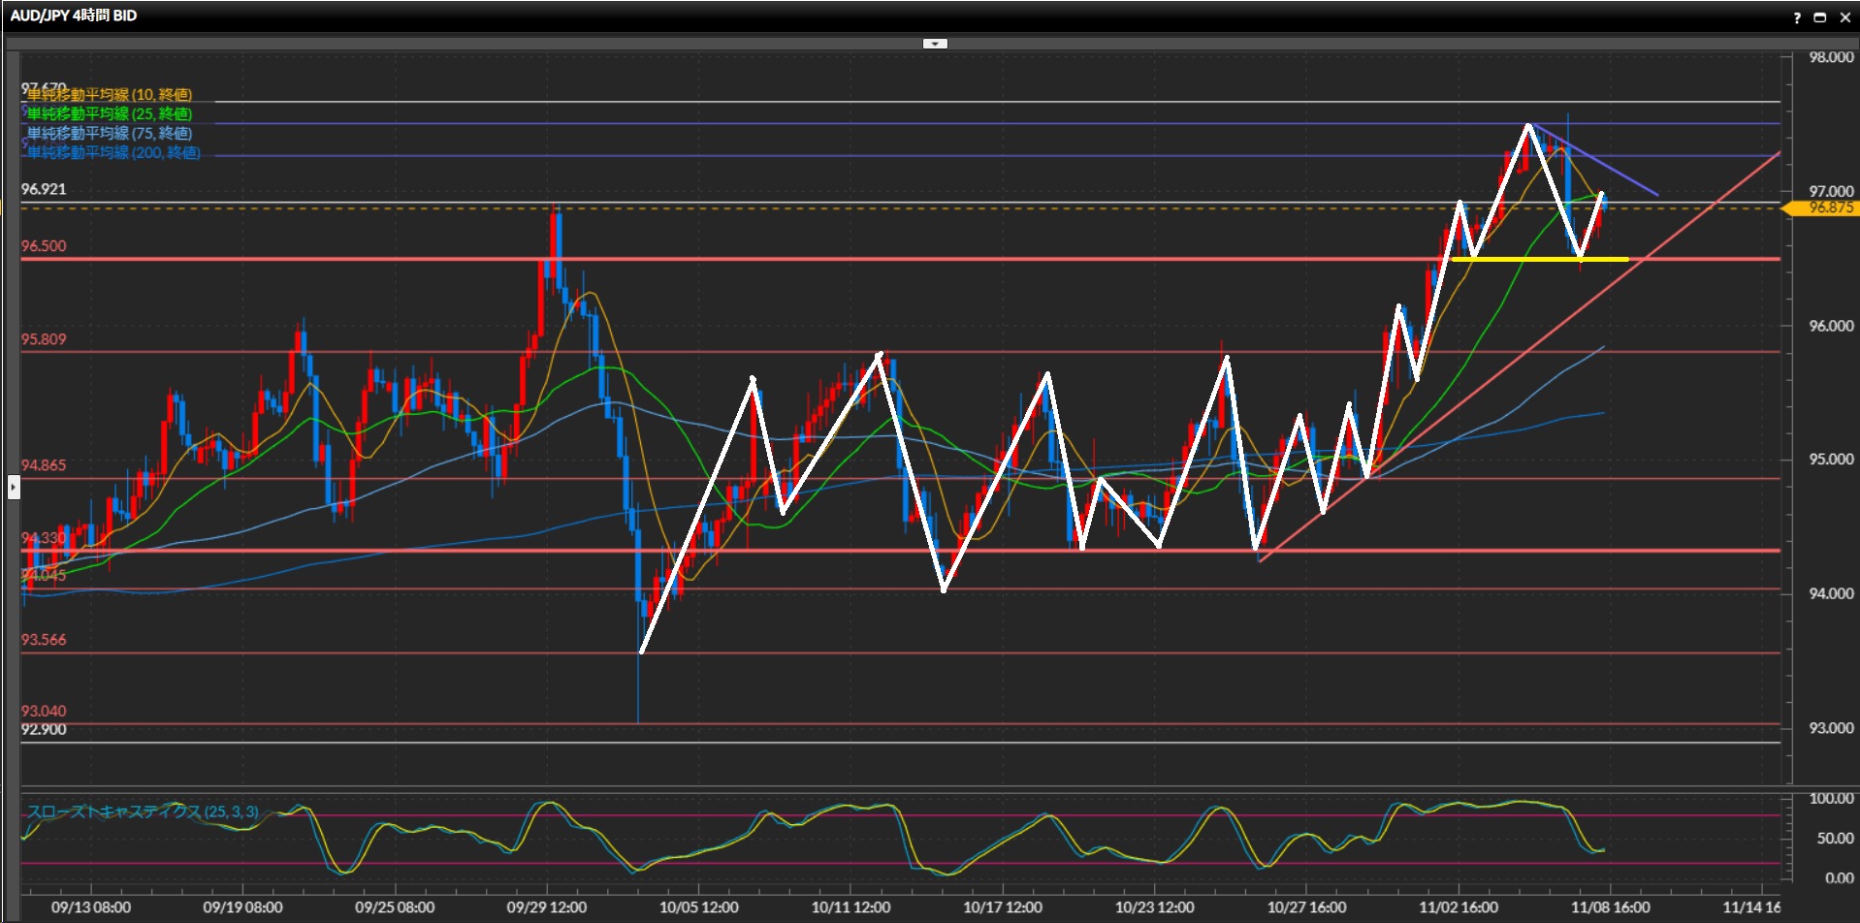Viewport: 1860px width, 923px height.
Task: Expand the left side panel arrow
Action: coord(14,487)
